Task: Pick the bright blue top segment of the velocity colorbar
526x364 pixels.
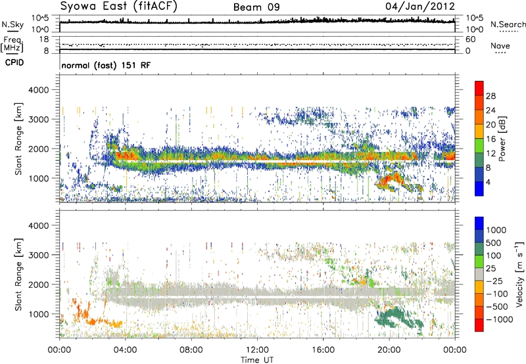Action: pyautogui.click(x=479, y=223)
